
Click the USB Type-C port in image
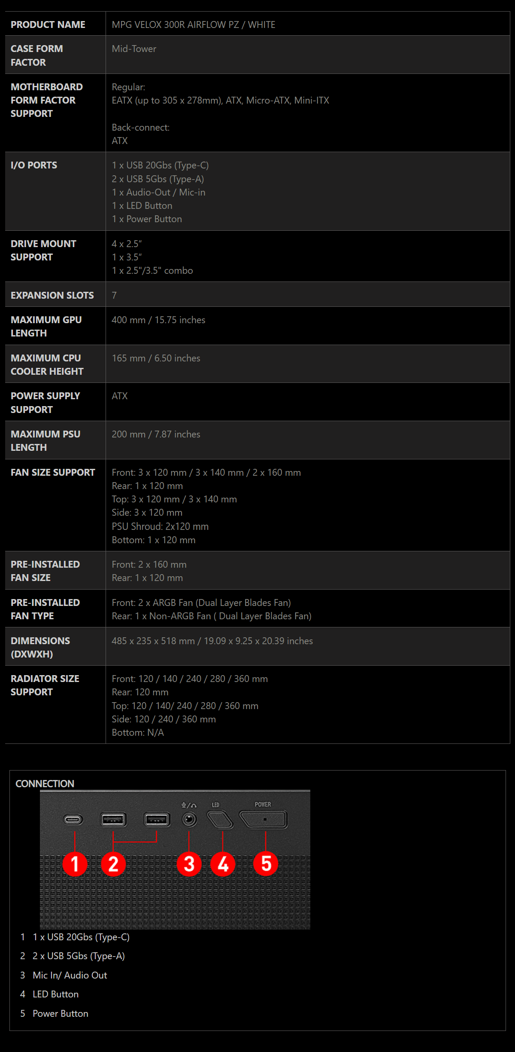tap(73, 820)
